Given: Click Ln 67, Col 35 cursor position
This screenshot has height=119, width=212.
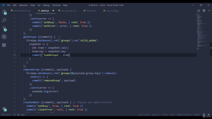Looking at the screenshot, I should 144,115.
